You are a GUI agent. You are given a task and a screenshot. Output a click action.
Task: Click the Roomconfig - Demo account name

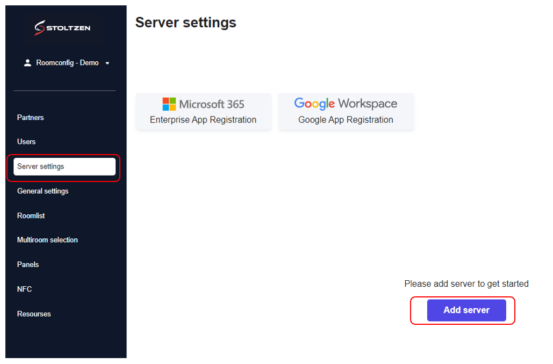click(67, 63)
